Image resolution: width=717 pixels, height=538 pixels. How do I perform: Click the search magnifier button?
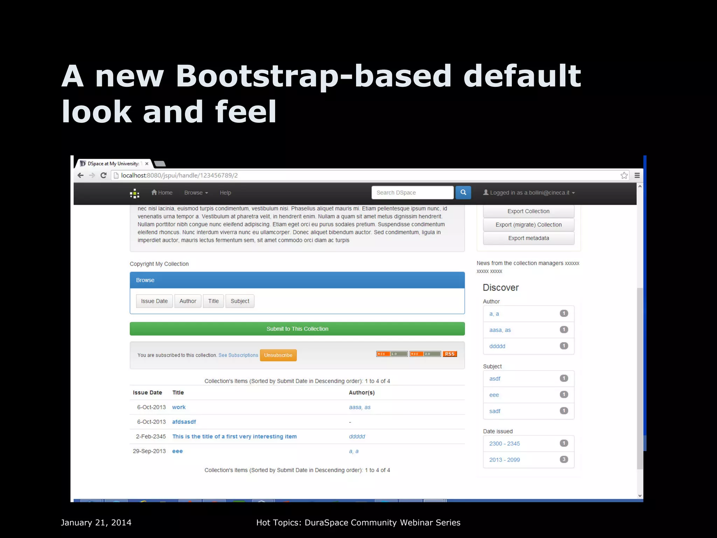[463, 192]
